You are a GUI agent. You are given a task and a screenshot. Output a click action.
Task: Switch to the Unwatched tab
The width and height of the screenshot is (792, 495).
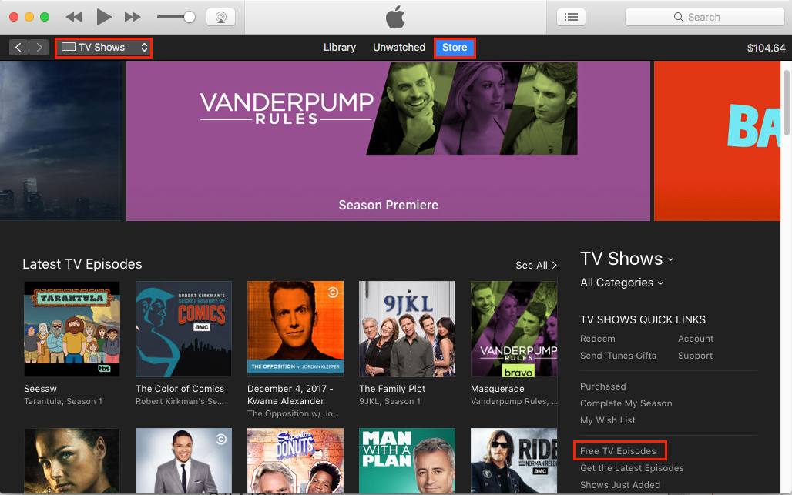399,48
